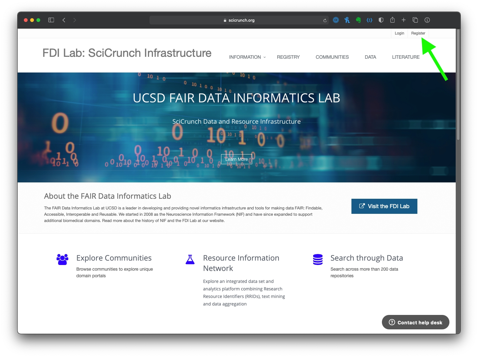478x357 pixels.
Task: Click the Evernote elephant extension icon
Action: click(358, 20)
